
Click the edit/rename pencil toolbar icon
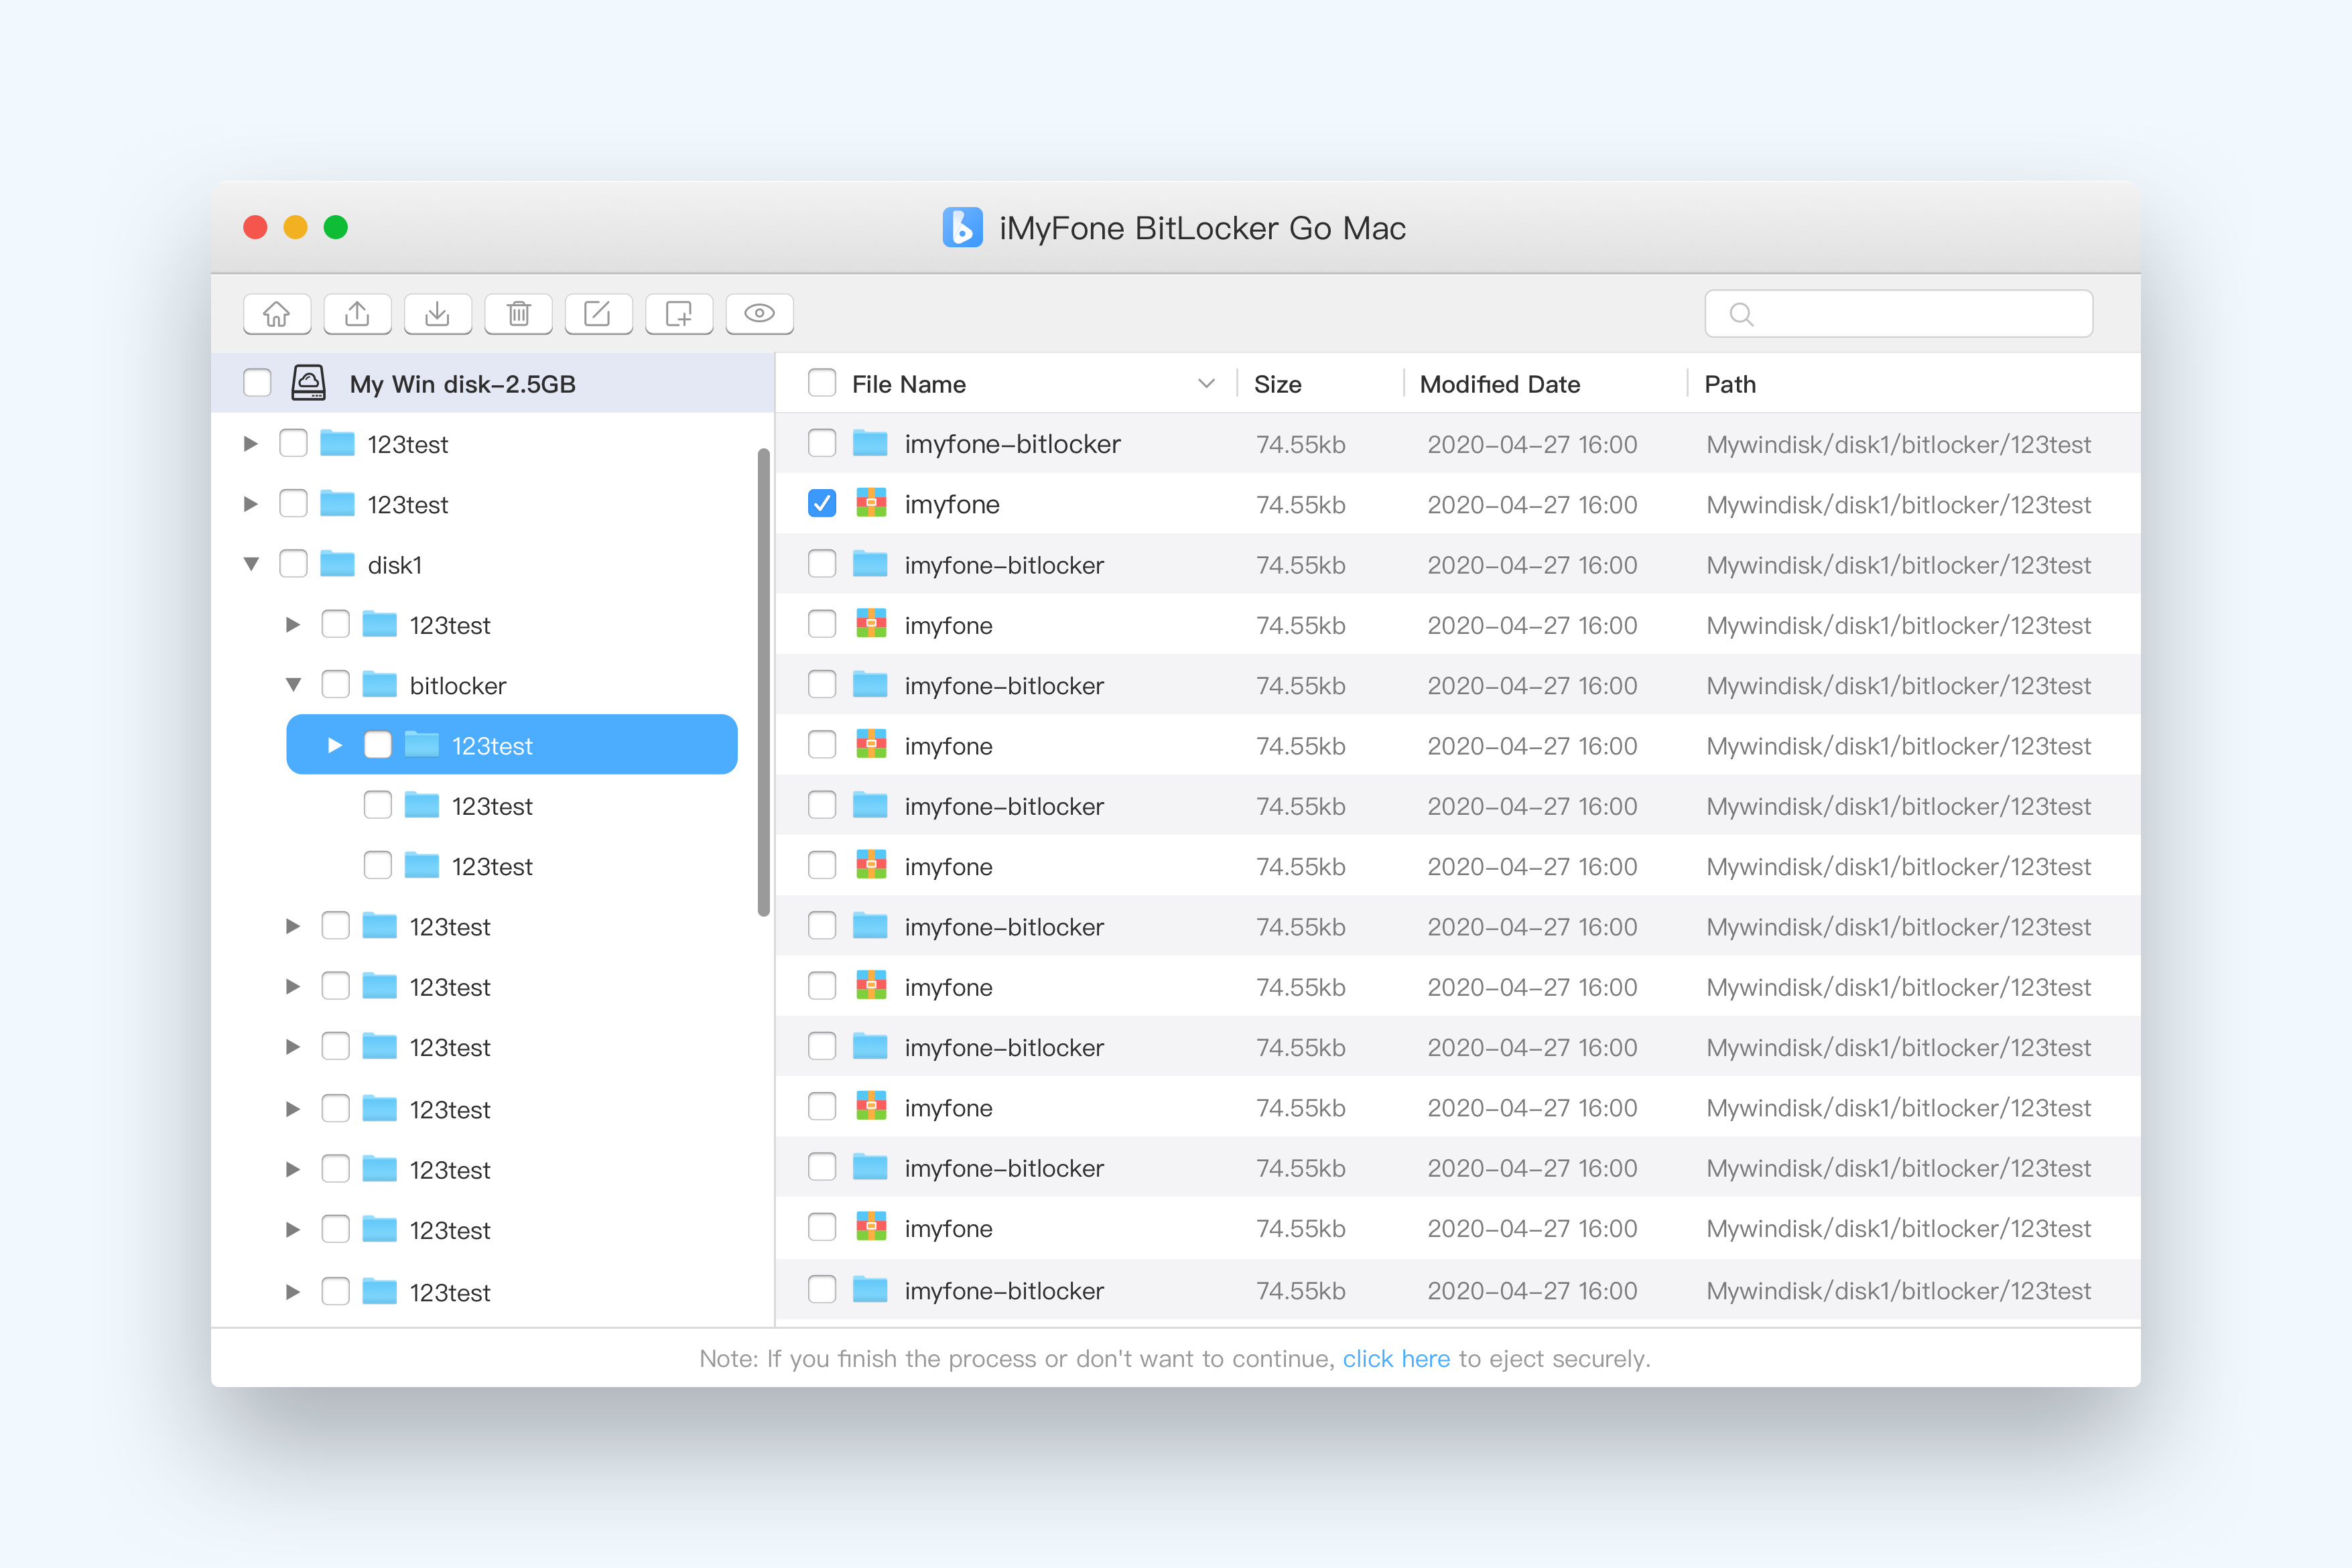(x=598, y=314)
